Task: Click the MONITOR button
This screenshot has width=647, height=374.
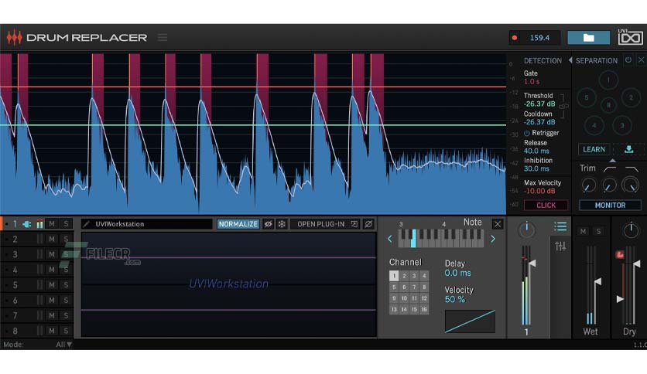Action: tap(610, 205)
